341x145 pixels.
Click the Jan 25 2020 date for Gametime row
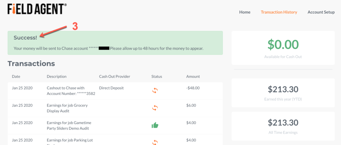(x=22, y=123)
